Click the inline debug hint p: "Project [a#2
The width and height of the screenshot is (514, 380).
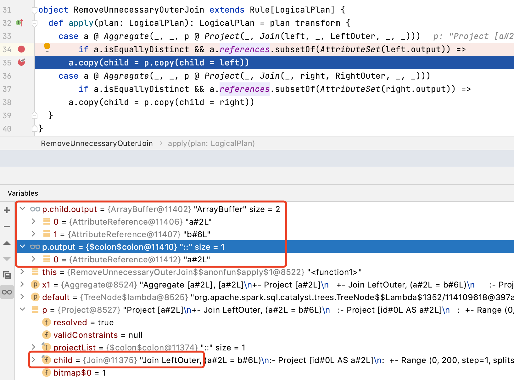tap(473, 36)
